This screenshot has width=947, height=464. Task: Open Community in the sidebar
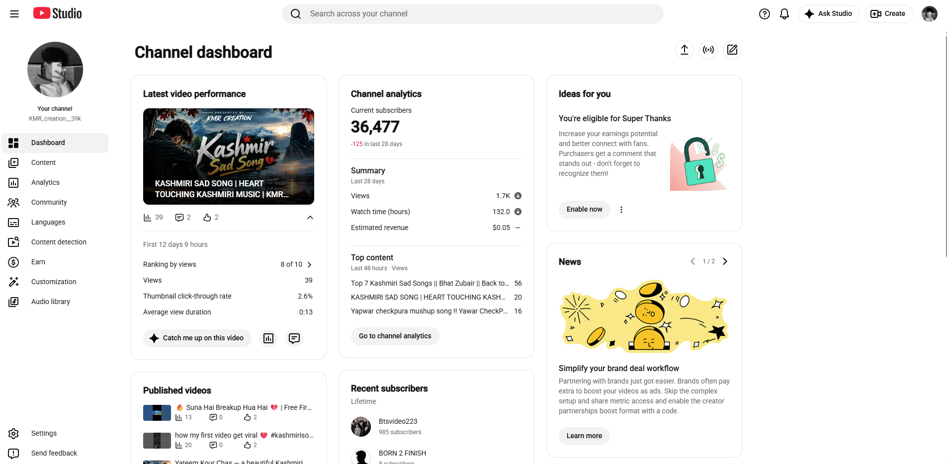(55, 203)
